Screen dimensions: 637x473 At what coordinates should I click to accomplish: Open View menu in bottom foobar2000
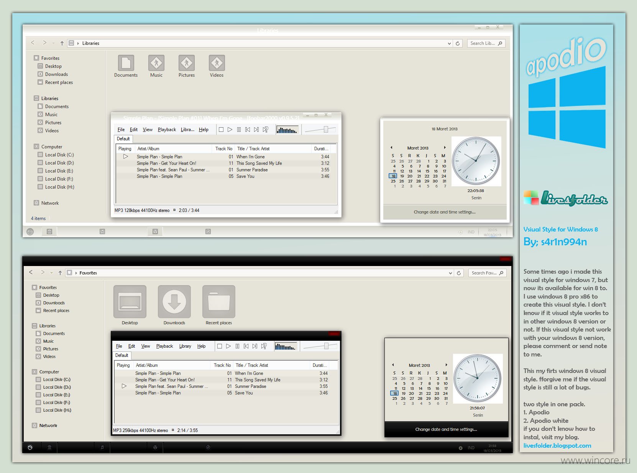coord(146,346)
